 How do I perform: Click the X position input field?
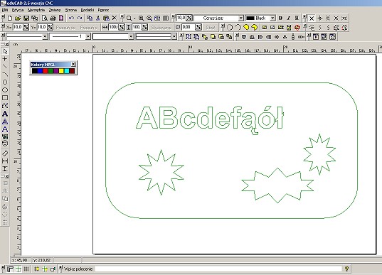[x=18, y=27]
